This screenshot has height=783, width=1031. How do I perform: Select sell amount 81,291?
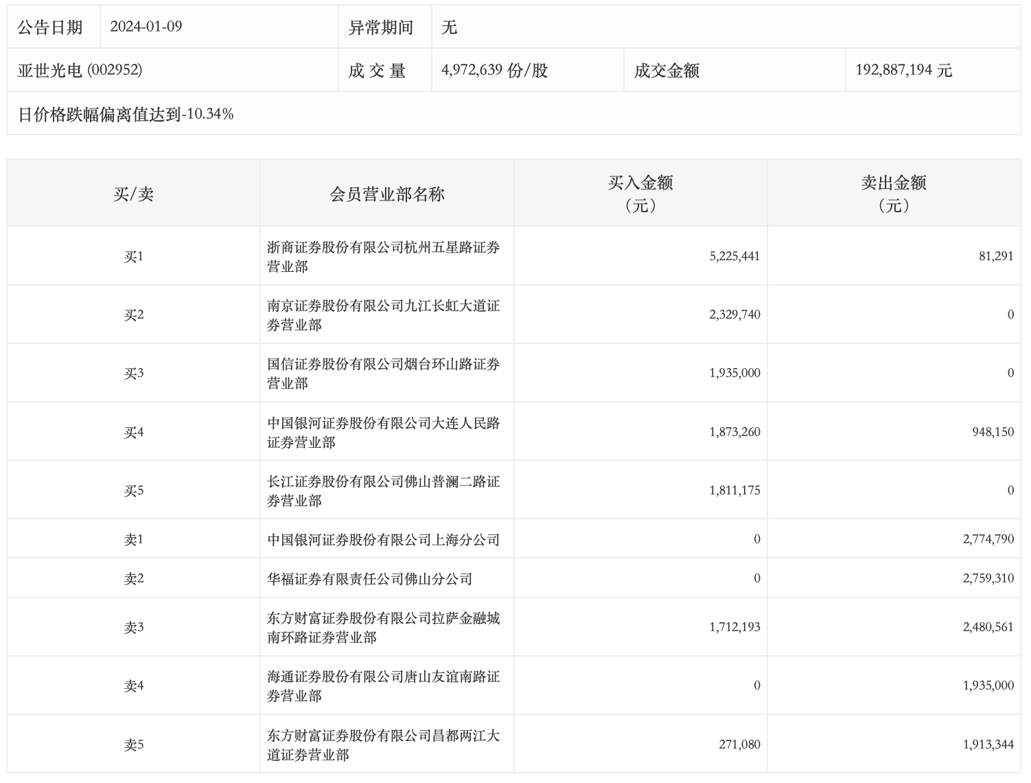pos(996,256)
